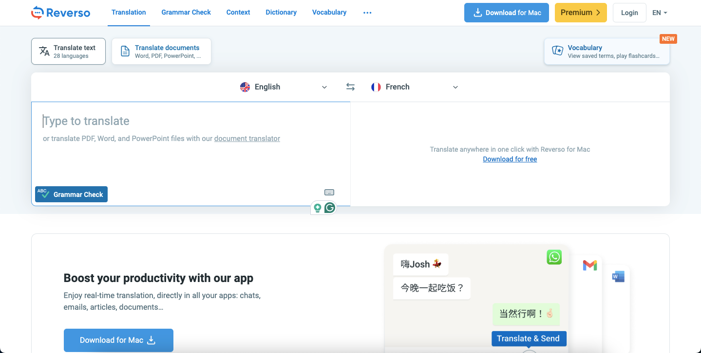The height and width of the screenshot is (353, 701).
Task: Click the Premium button
Action: (x=581, y=13)
